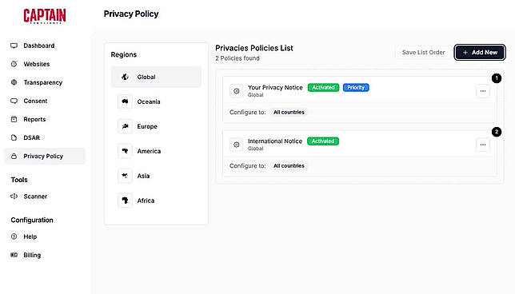Click the Captain Compliance logo

(45, 16)
